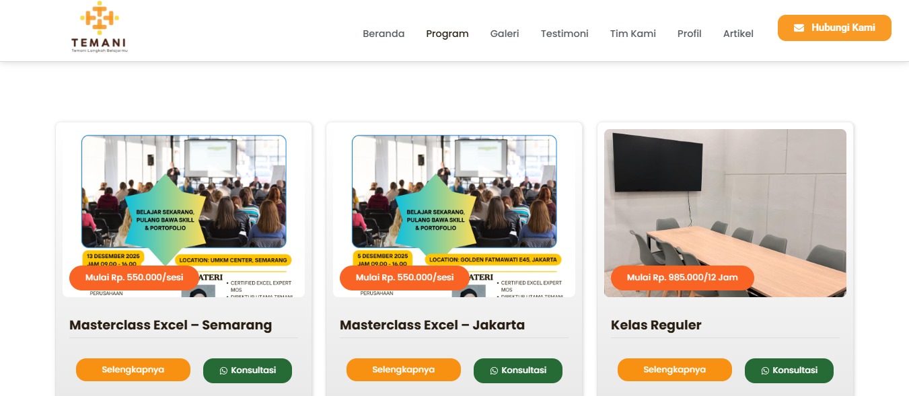The image size is (909, 396).
Task: Click Selengkapnya under Masterclass Excel – Semarang
Action: 133,370
